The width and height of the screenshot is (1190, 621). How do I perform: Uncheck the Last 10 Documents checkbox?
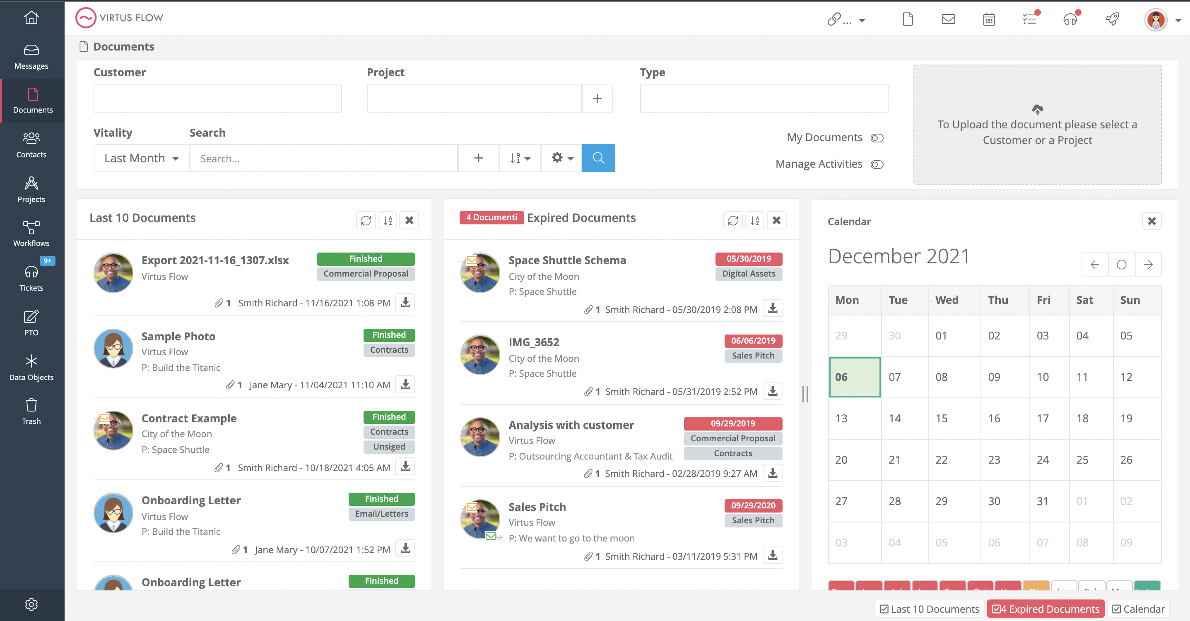coord(884,609)
